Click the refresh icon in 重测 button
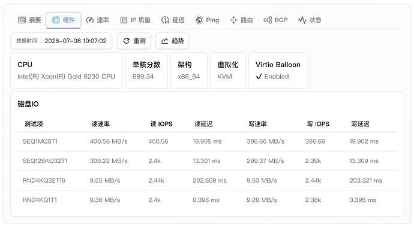This screenshot has height=227, width=414. tap(127, 41)
